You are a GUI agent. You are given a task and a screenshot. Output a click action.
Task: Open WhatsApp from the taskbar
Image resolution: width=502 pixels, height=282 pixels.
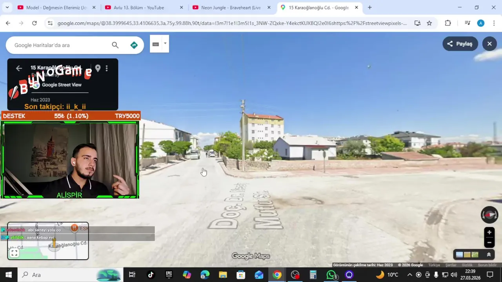point(331,275)
